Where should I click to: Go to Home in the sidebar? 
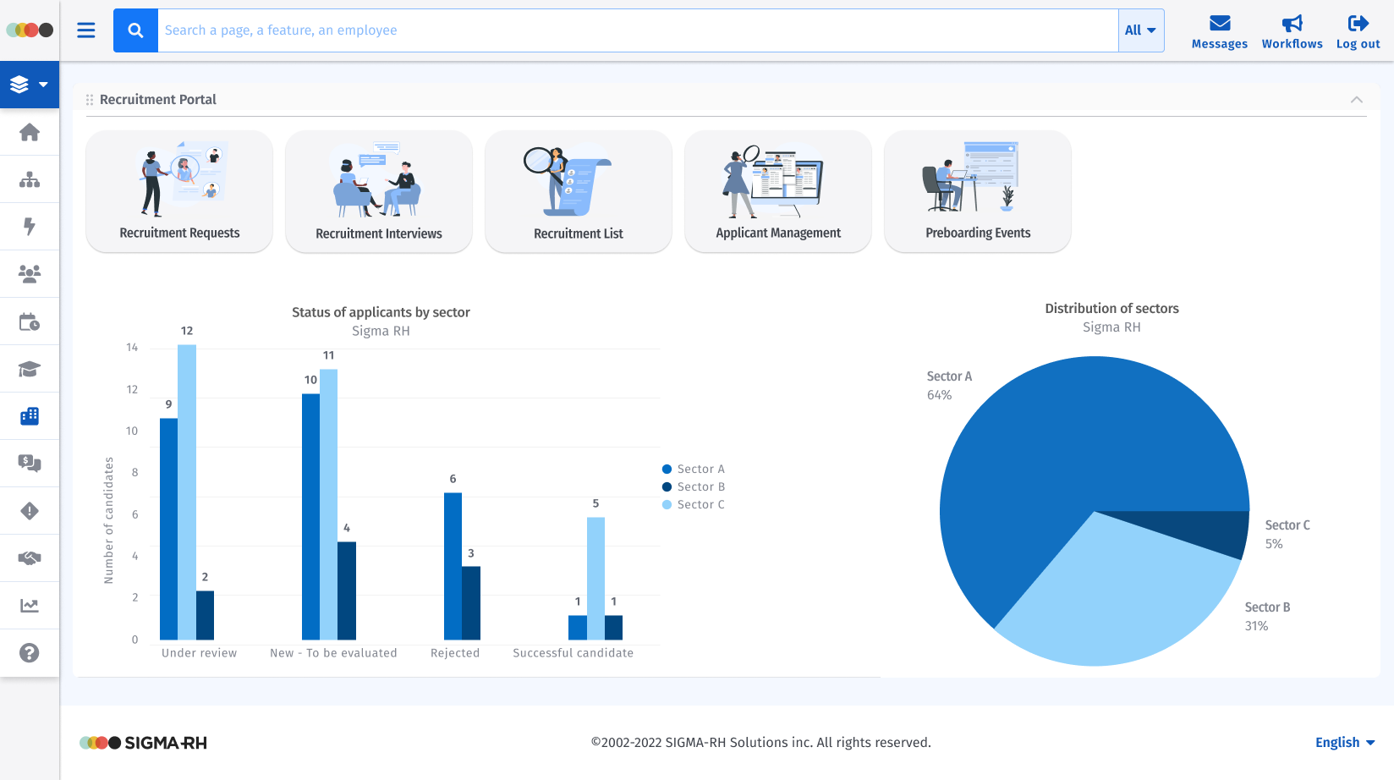pyautogui.click(x=30, y=132)
